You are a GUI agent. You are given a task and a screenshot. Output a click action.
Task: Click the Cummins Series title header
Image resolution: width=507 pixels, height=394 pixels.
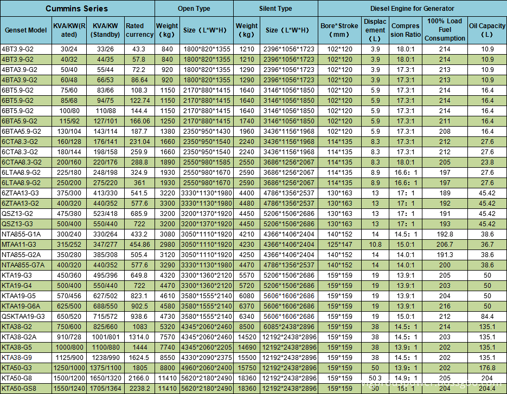click(76, 9)
